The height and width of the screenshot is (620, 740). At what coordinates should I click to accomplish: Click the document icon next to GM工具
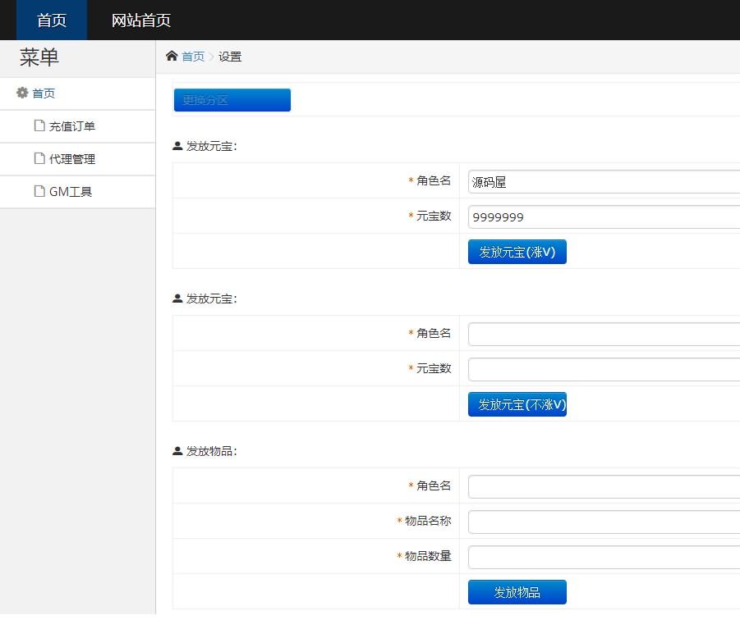pyautogui.click(x=39, y=192)
